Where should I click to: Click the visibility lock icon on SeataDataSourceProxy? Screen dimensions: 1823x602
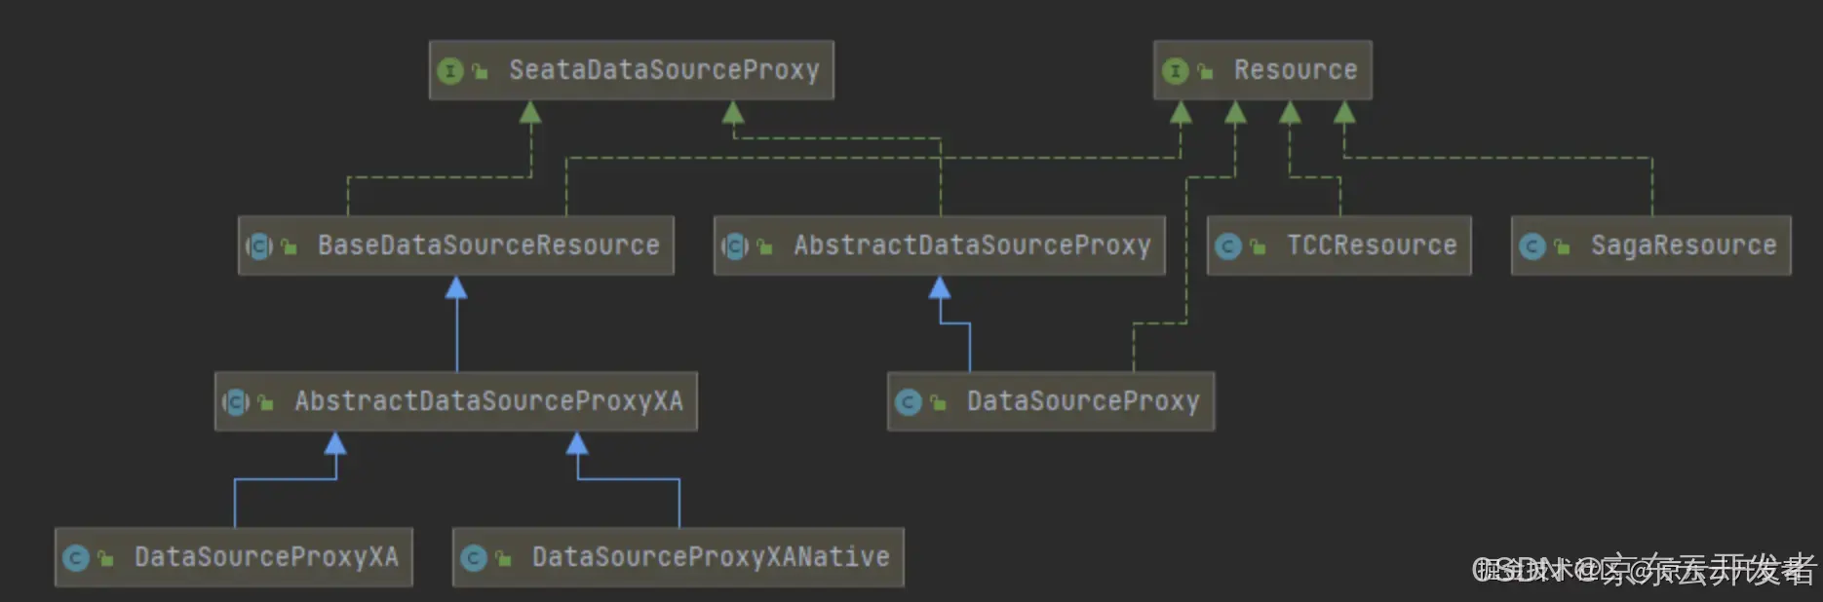pos(480,71)
